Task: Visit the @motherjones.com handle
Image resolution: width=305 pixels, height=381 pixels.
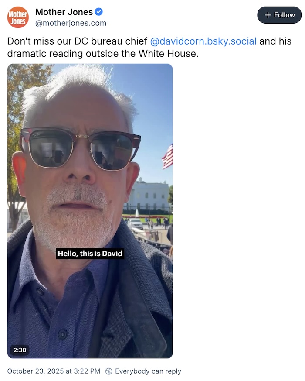Action: pyautogui.click(x=71, y=23)
